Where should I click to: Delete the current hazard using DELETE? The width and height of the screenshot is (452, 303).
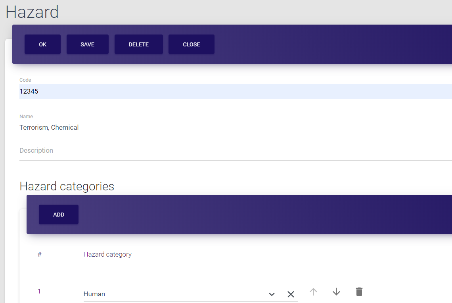click(x=138, y=44)
